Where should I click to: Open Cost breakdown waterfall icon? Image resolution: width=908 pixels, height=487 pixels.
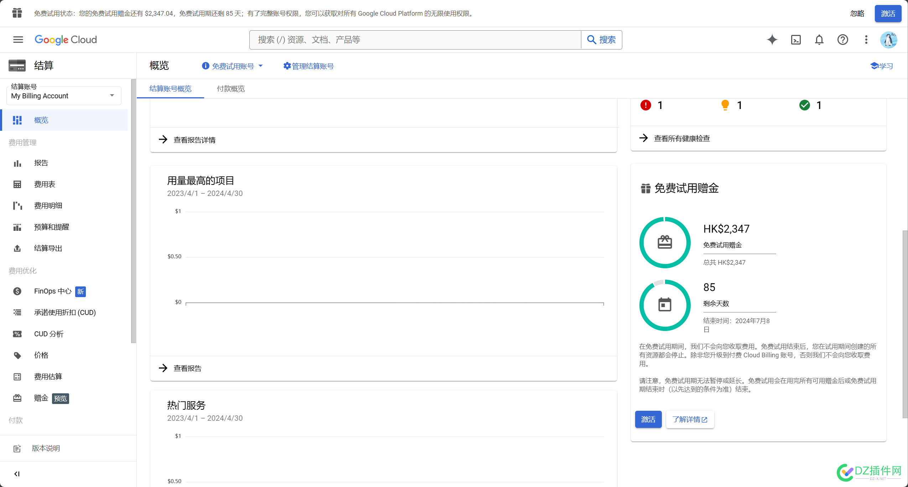(x=17, y=206)
